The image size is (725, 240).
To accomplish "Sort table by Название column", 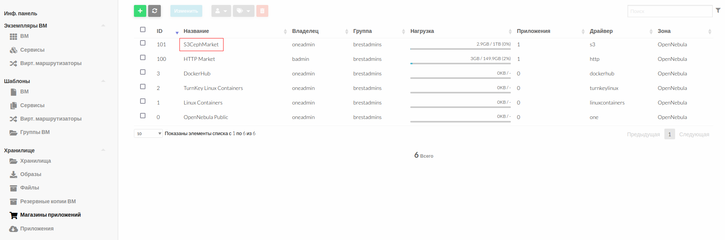I will (x=197, y=31).
